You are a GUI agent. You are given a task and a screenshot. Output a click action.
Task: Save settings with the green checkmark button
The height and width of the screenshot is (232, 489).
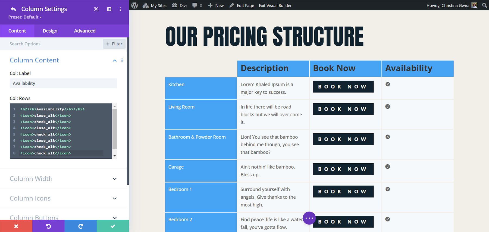click(112, 226)
